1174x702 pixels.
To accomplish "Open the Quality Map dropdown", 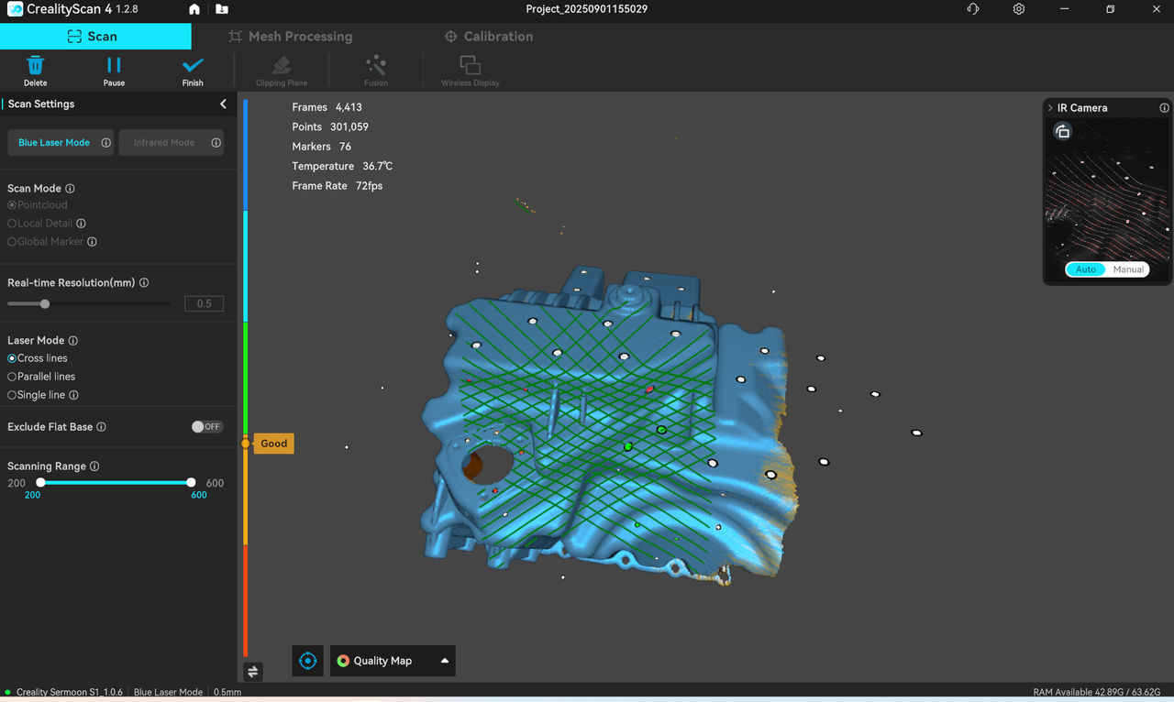I will click(393, 661).
